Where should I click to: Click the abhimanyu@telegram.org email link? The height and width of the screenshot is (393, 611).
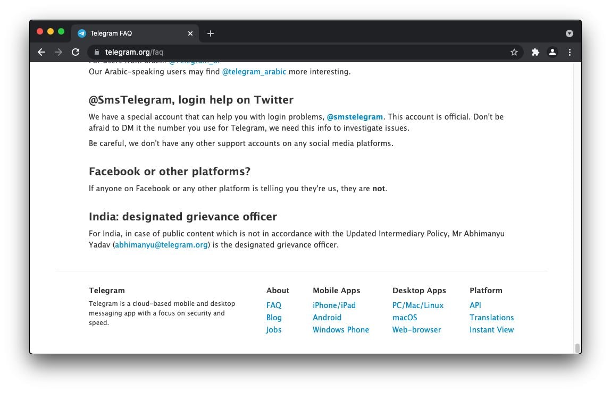pos(161,245)
